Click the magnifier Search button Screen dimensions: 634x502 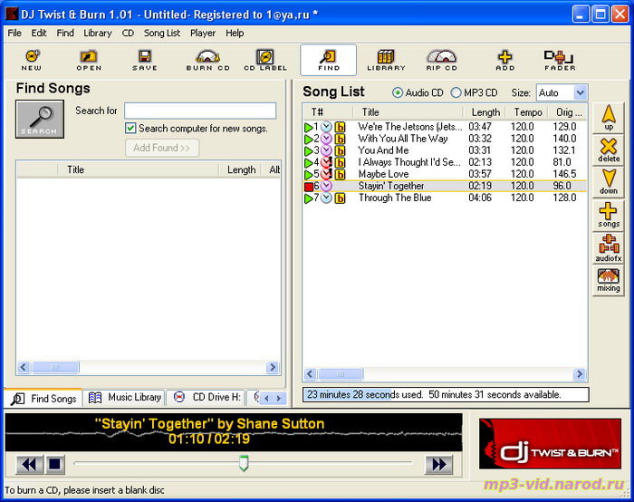[40, 120]
